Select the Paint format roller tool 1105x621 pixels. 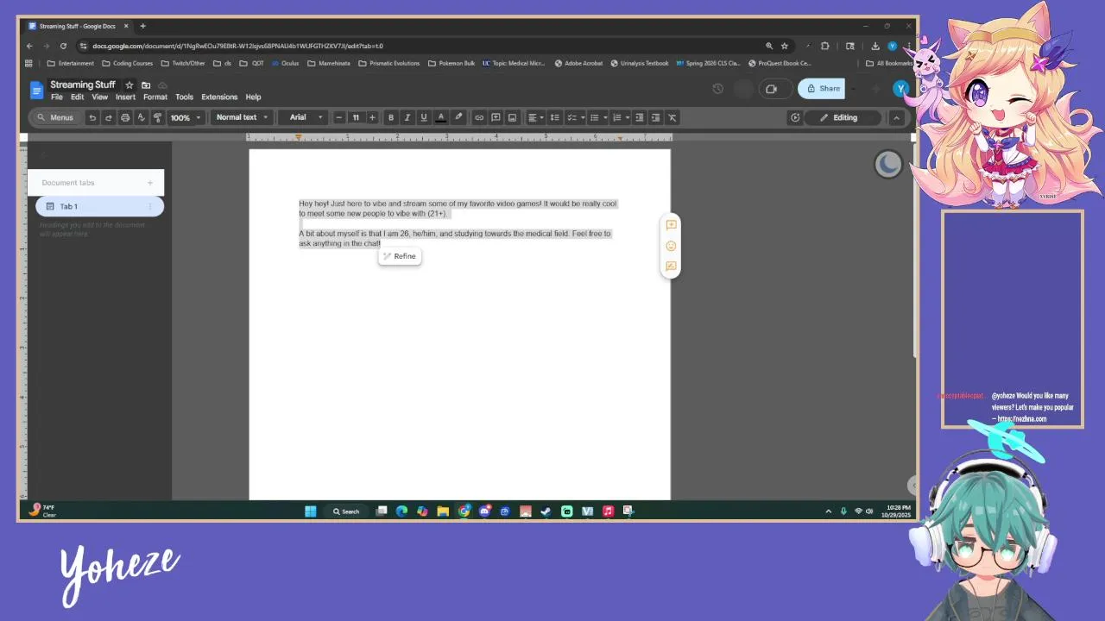click(157, 117)
